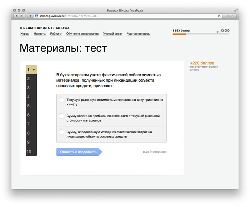
Task: Choose answer "Сумму налога на прибыль"
Action: (x=61, y=116)
